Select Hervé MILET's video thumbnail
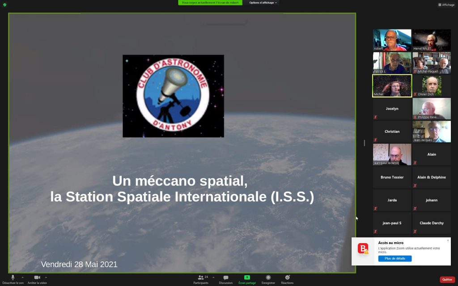458x286 pixels. (x=432, y=40)
